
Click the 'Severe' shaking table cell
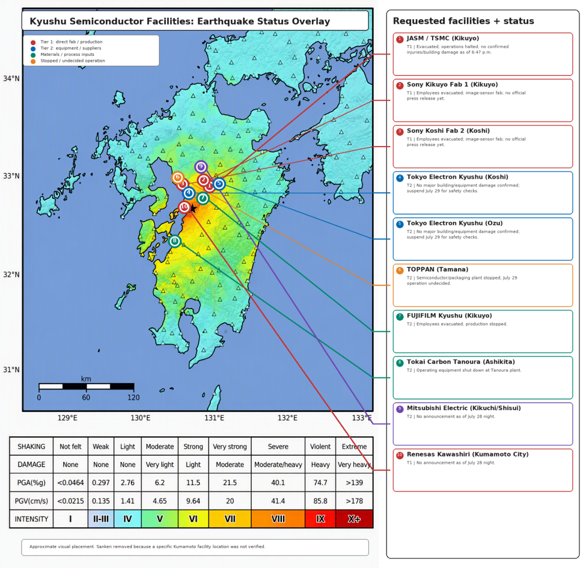278,447
